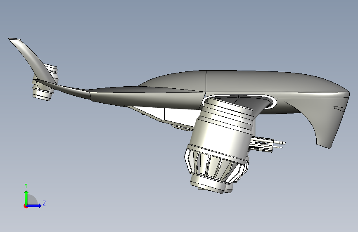Click the blue Z axis arrow on triad
Viewport: 358px width, 232px height.
click(34, 206)
